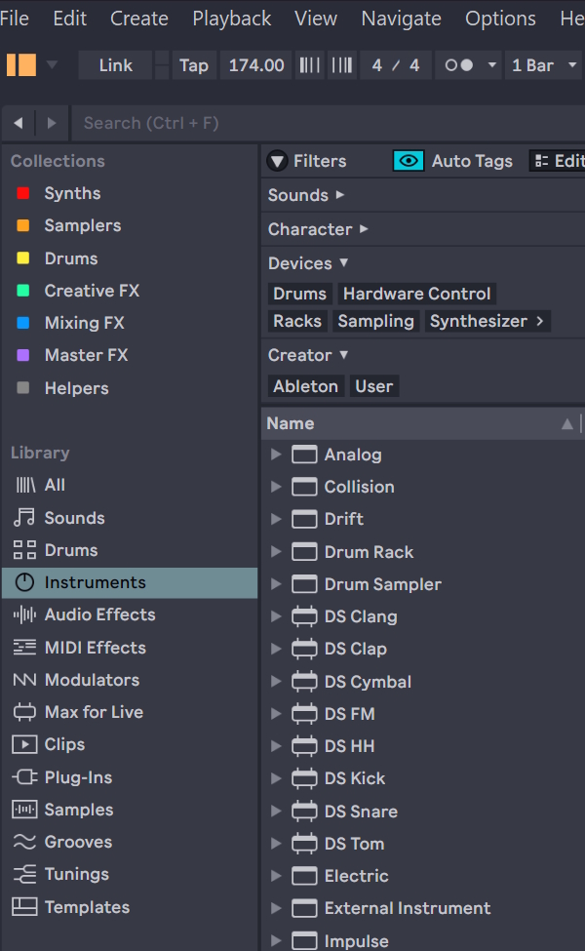Click the MIDI Effects category icon

(x=25, y=648)
